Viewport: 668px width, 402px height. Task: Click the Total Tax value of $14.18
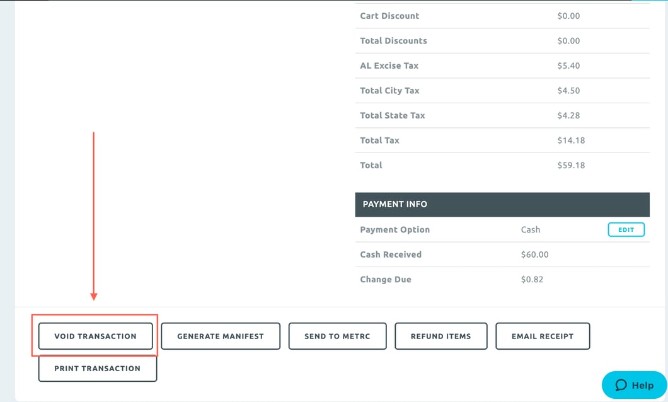[x=571, y=140]
